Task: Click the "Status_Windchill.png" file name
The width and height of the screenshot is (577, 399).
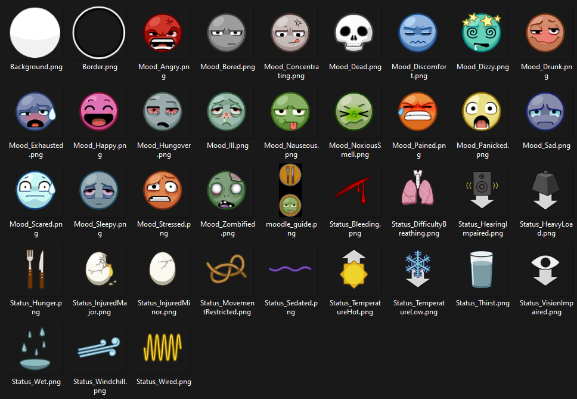Action: (x=100, y=386)
